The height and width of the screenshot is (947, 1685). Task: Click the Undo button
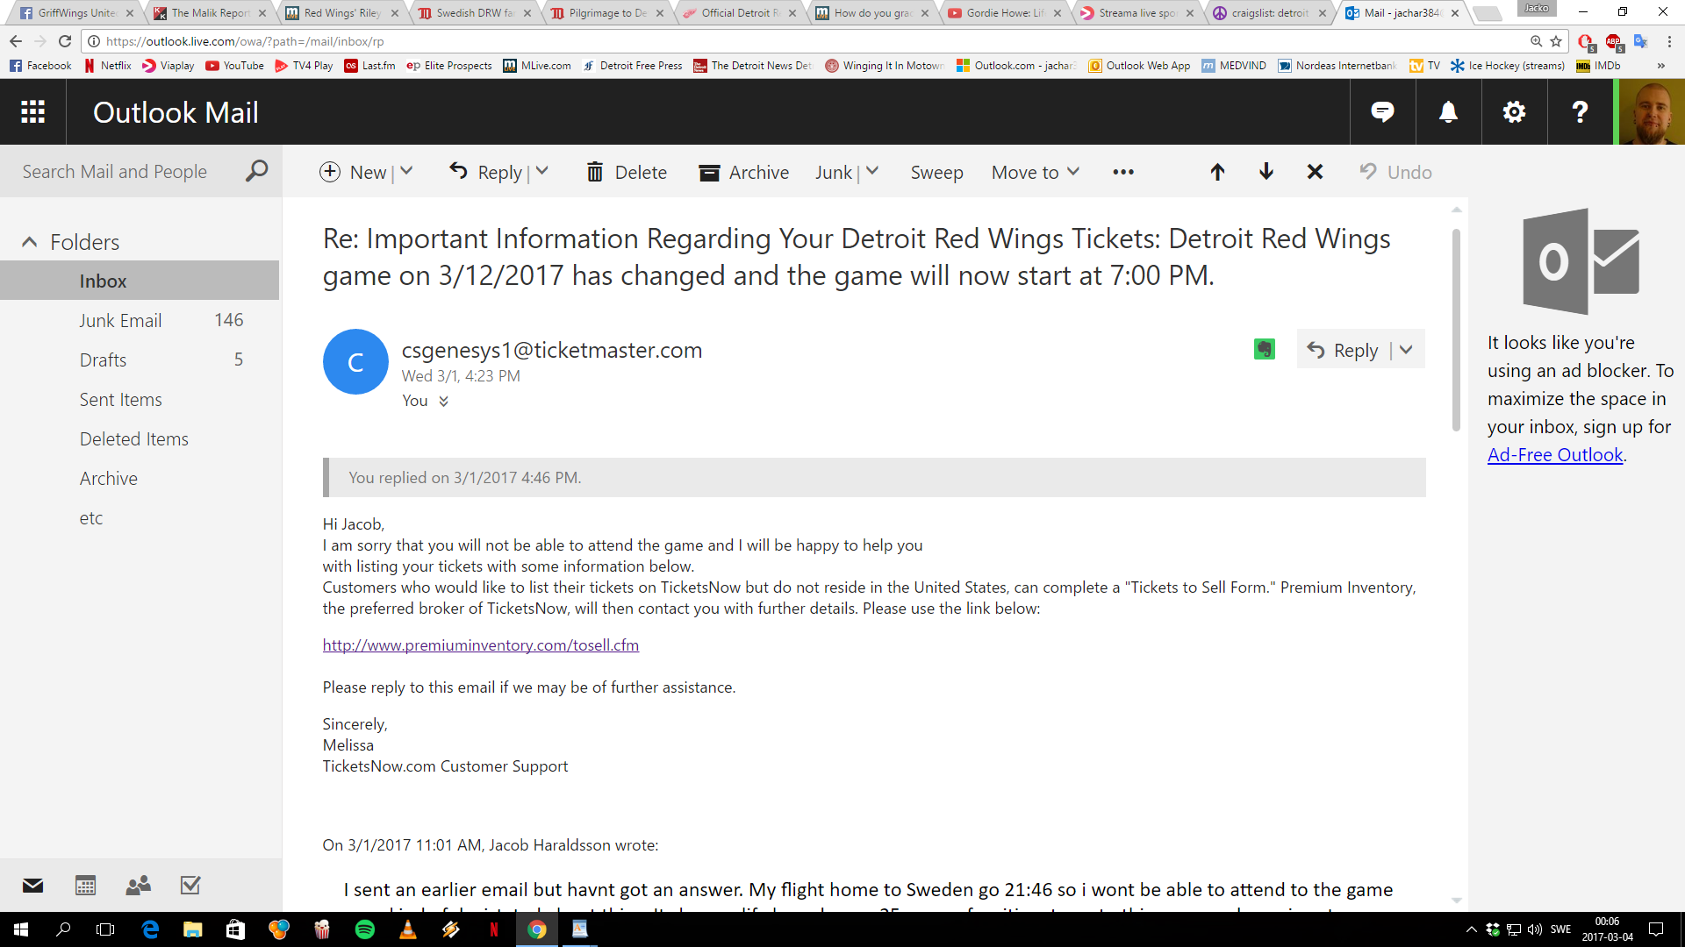[x=1395, y=172]
